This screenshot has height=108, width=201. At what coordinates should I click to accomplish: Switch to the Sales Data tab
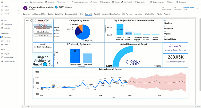pos(59,14)
